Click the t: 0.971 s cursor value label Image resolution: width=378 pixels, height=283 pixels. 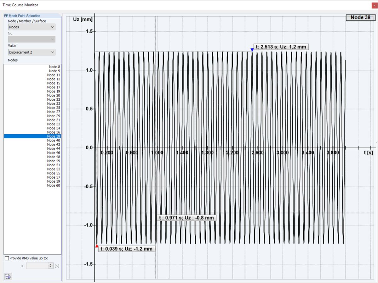(186, 218)
